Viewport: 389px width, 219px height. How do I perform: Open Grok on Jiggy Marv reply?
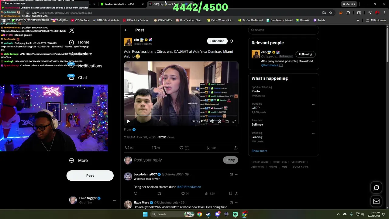pyautogui.click(x=231, y=203)
